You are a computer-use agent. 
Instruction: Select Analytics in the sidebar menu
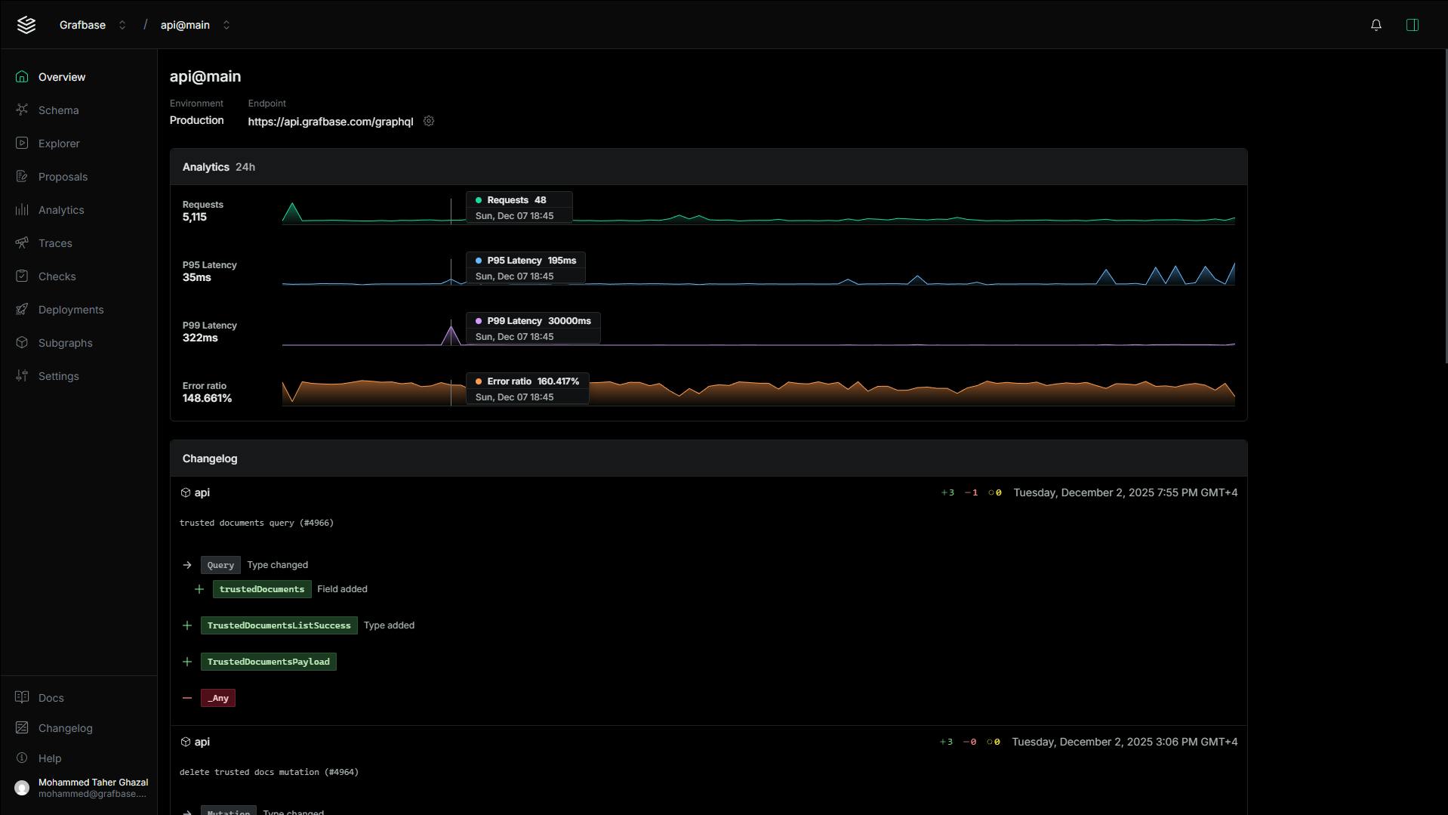point(60,210)
